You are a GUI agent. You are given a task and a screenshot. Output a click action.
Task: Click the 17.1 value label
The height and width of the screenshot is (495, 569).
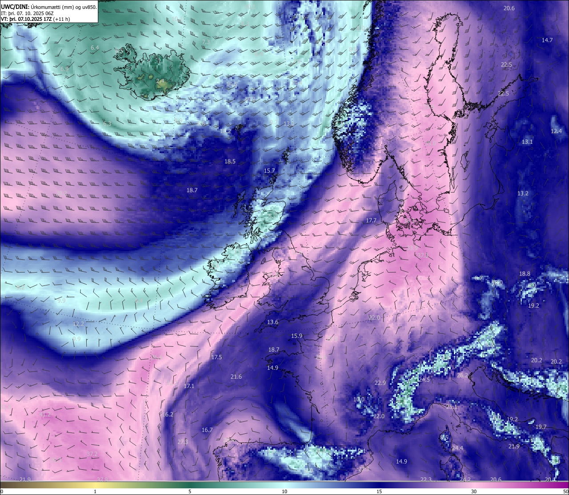point(189,386)
